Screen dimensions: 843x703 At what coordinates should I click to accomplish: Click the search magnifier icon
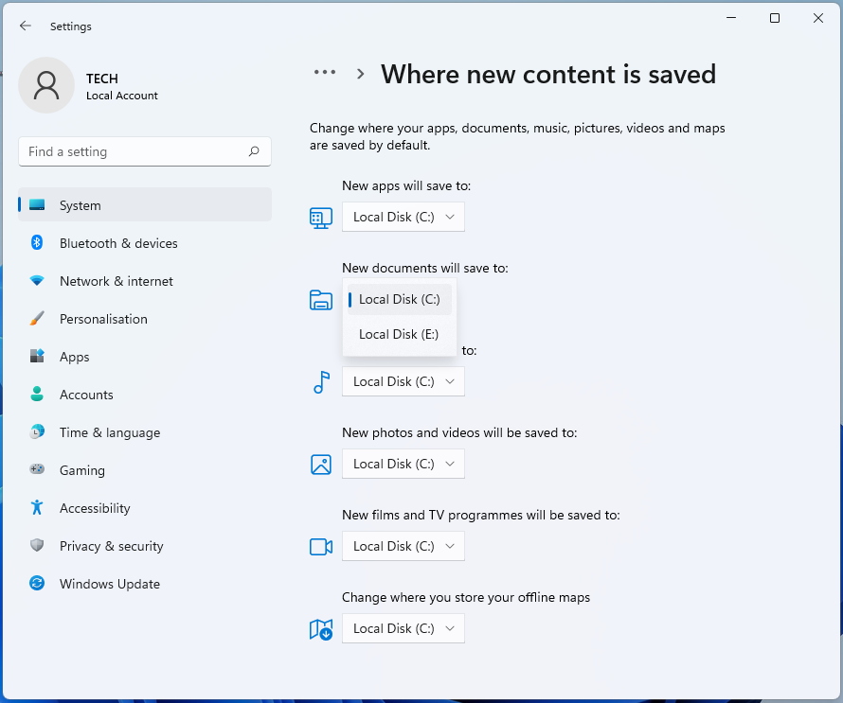point(254,151)
